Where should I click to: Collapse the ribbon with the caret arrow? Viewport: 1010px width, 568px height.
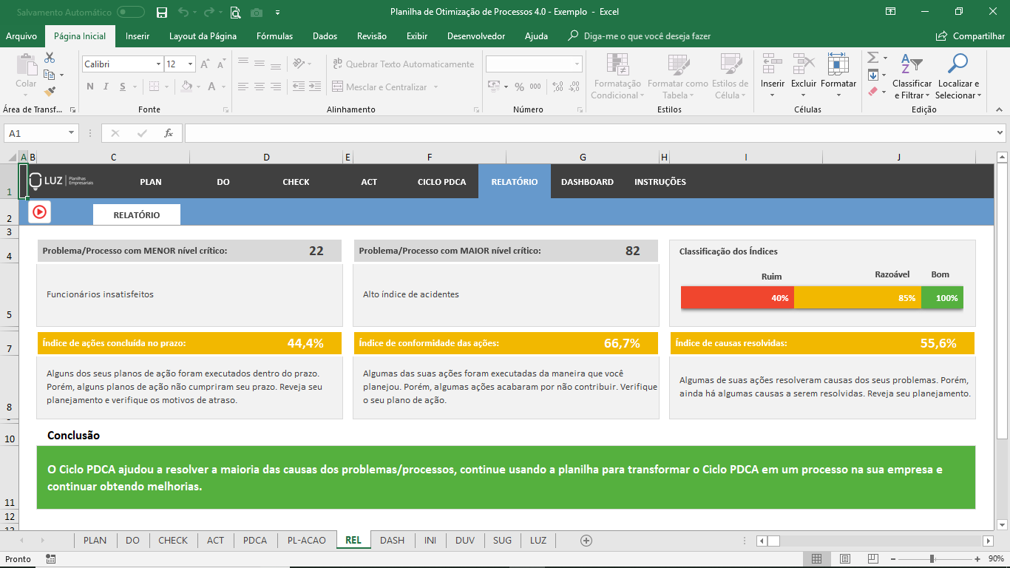1000,109
